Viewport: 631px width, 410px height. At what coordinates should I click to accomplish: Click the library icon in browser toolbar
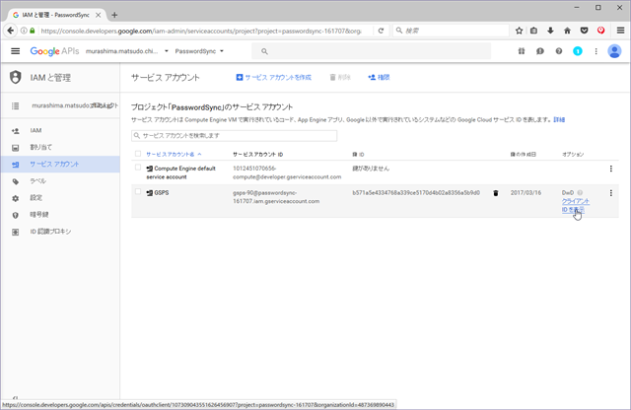coord(533,31)
